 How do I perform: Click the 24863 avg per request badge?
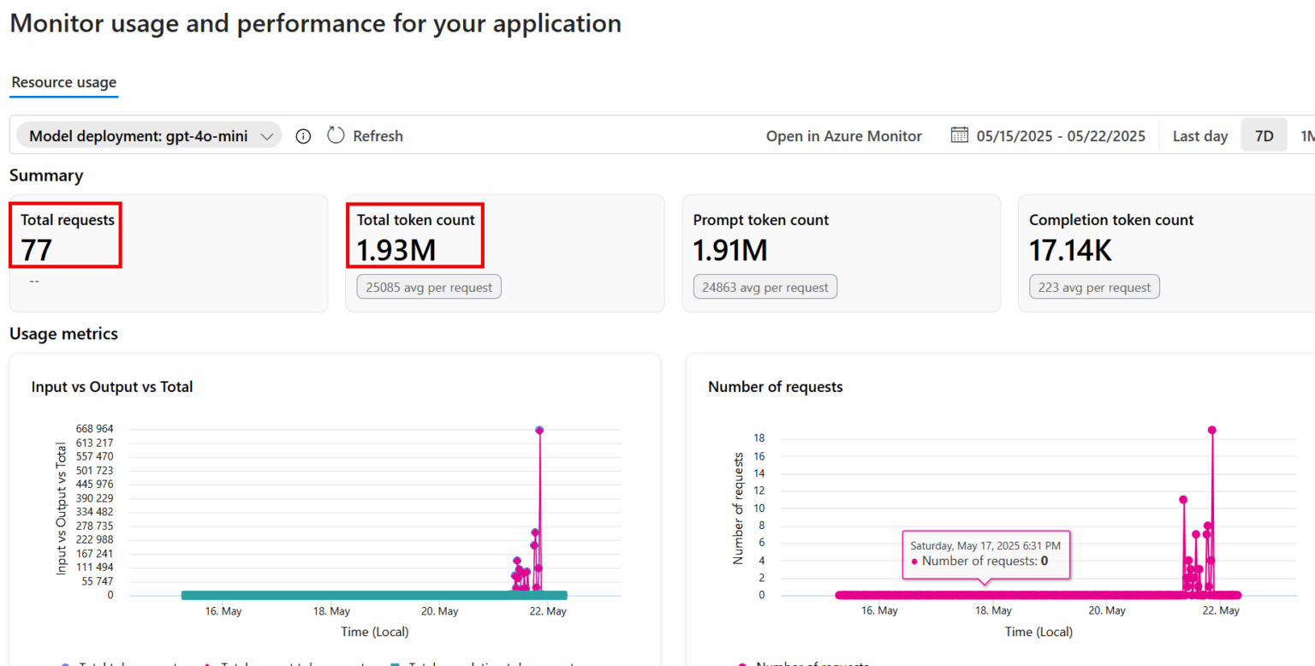765,288
